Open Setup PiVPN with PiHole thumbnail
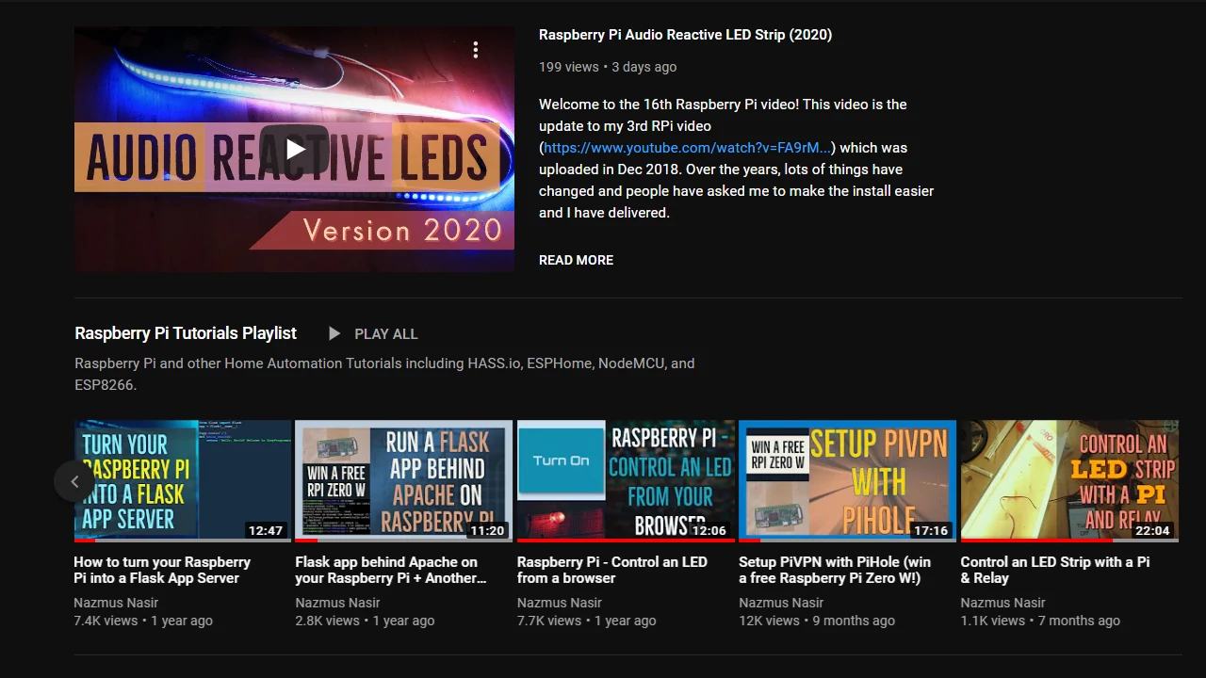Screen dimensions: 1206x678 tap(847, 480)
